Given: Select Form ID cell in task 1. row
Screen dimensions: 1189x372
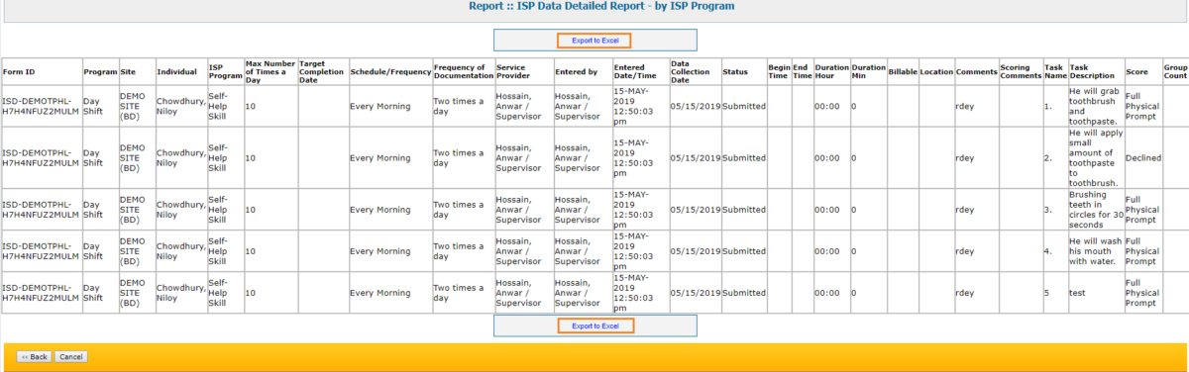Looking at the screenshot, I should pyautogui.click(x=41, y=106).
